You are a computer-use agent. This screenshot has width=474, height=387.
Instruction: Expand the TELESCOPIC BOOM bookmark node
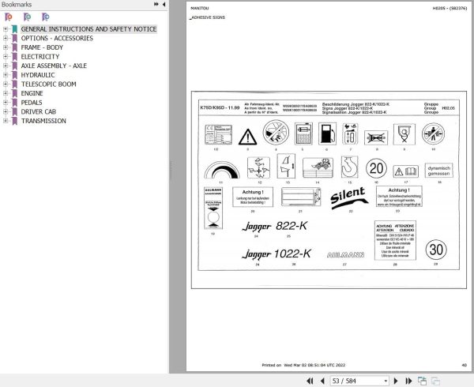coord(6,84)
